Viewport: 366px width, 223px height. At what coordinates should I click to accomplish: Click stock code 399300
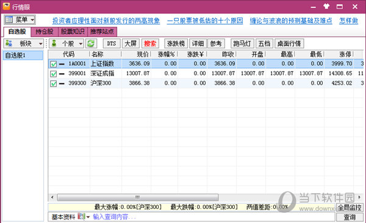77,83
